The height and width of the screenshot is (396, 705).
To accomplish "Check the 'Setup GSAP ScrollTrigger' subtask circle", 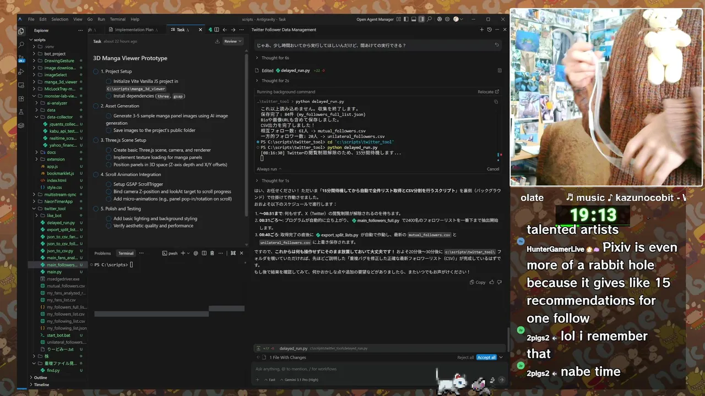I will coord(109,184).
